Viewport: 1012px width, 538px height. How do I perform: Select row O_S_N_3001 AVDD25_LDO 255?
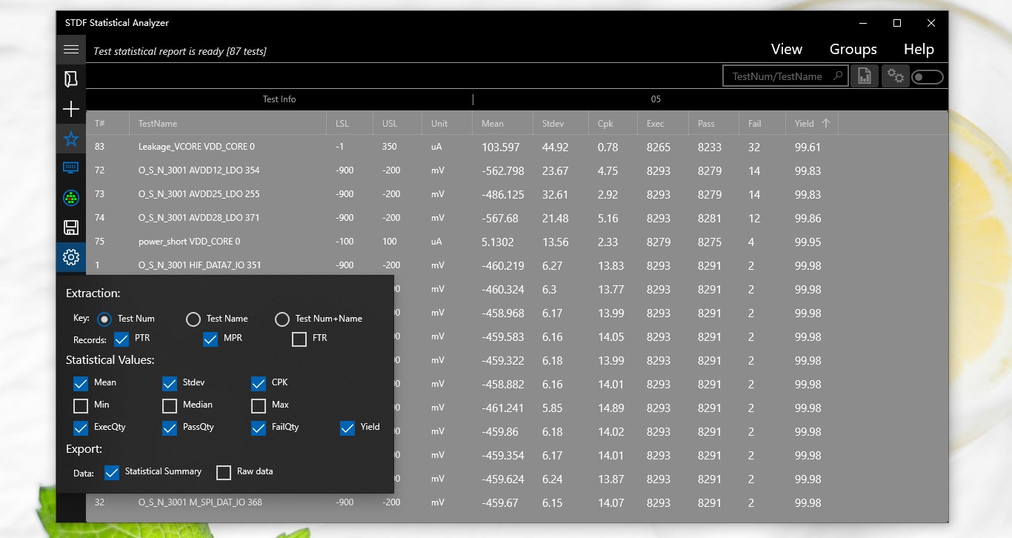[517, 194]
